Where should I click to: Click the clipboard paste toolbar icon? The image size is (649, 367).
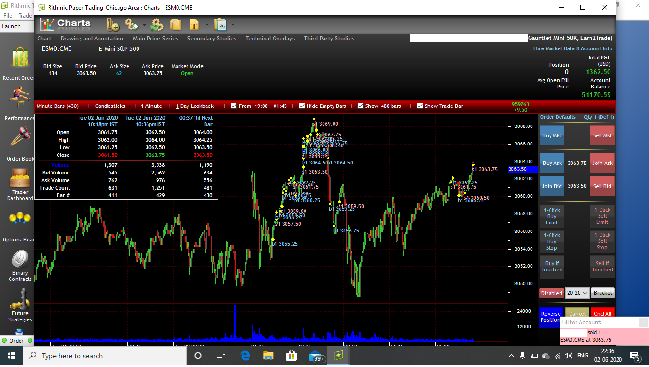pyautogui.click(x=220, y=24)
